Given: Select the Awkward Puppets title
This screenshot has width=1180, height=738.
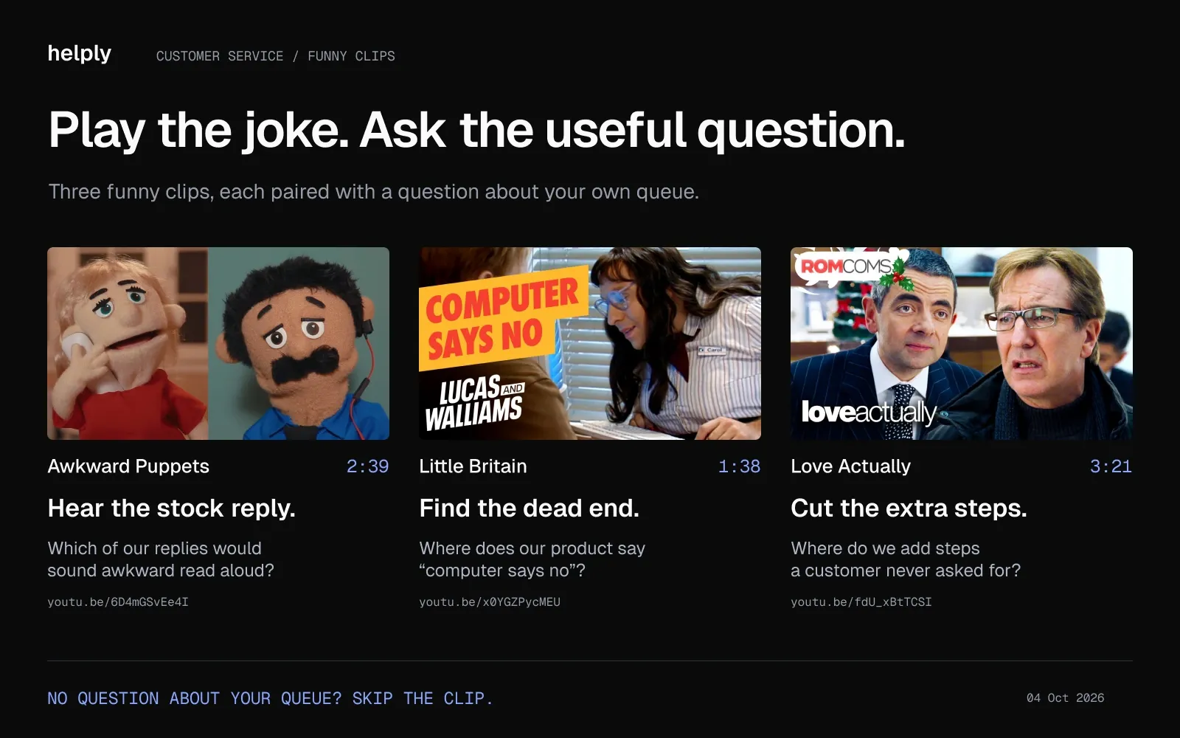Looking at the screenshot, I should pos(128,466).
